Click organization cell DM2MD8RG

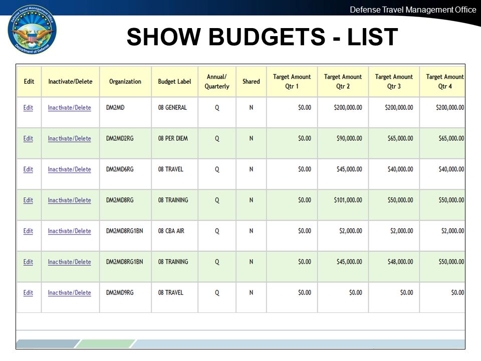point(120,200)
